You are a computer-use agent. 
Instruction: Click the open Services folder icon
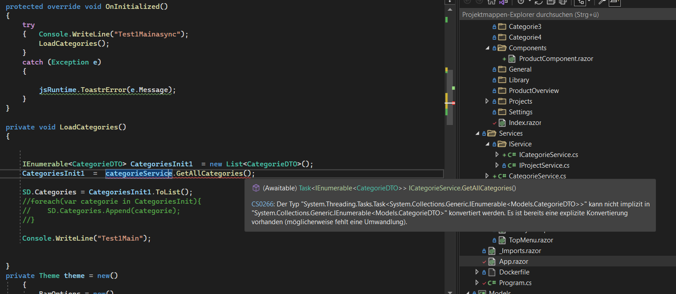tap(492, 133)
